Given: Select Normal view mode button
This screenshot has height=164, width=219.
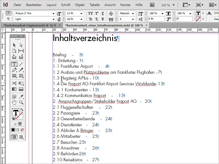Looking at the screenshot, I should tap(14, 137).
